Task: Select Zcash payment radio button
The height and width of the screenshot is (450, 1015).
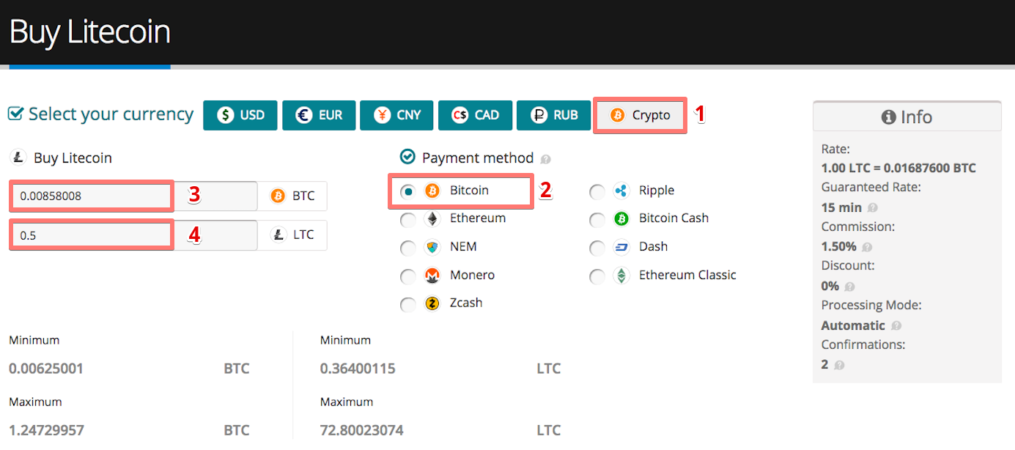Action: point(408,304)
